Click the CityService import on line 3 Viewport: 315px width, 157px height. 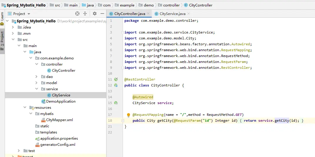click(169, 33)
